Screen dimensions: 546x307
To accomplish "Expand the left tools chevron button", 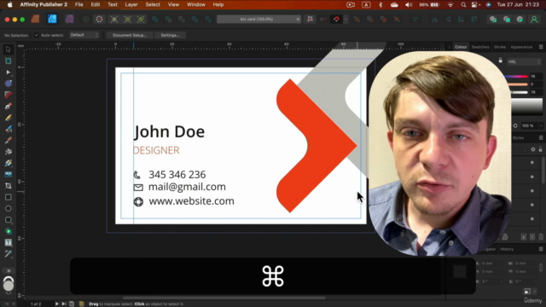I will 9,271.
